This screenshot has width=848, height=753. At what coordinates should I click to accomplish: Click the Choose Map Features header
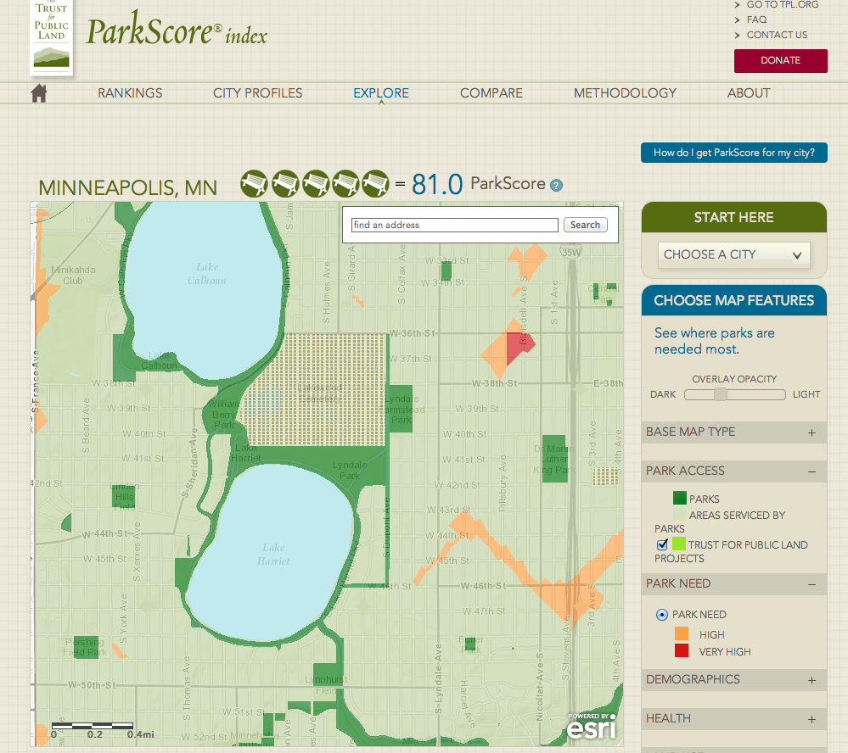click(x=734, y=300)
